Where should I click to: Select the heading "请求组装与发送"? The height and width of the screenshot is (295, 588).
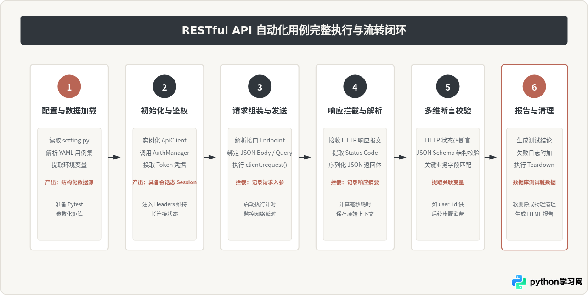[x=260, y=111]
